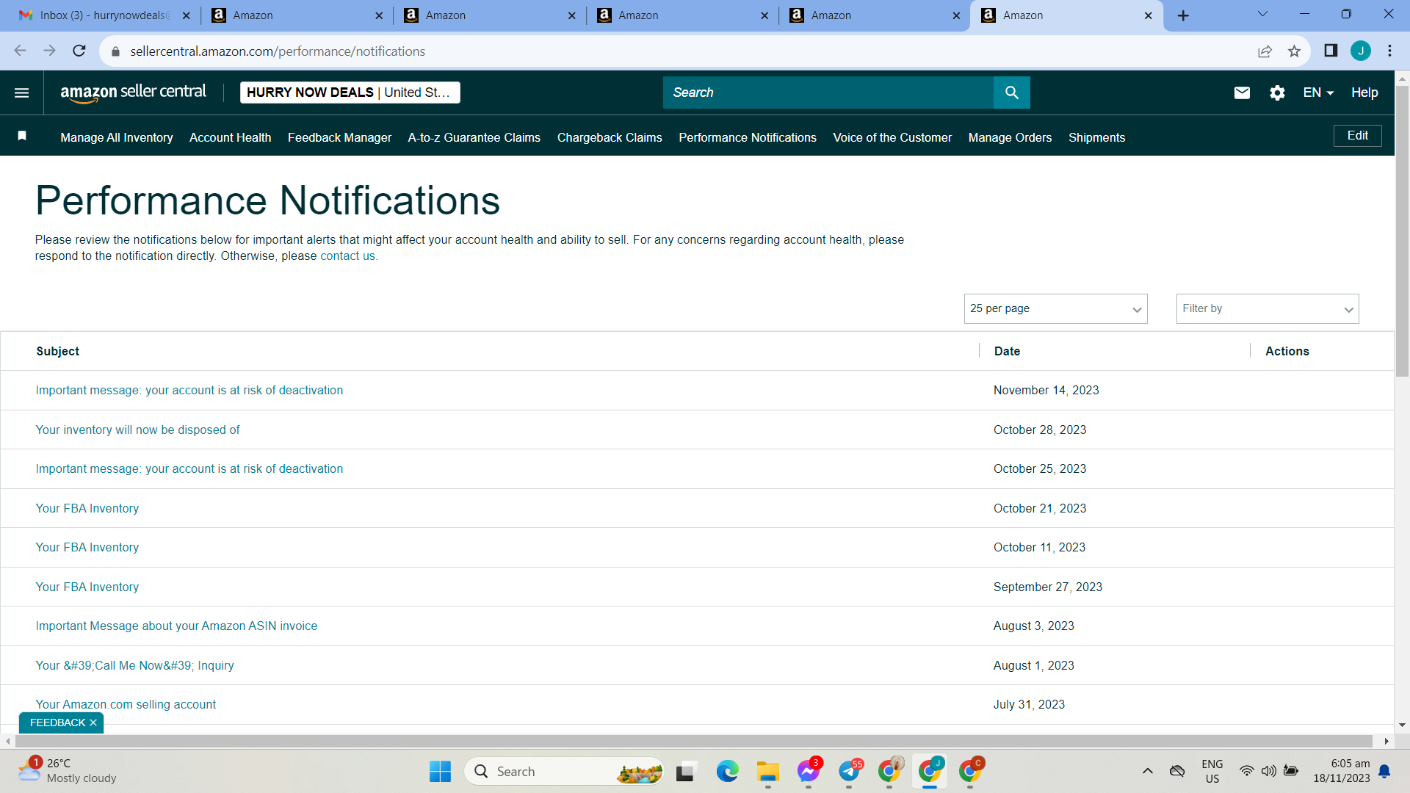Open 'Your inventory will now be disposed of'

[x=137, y=430]
